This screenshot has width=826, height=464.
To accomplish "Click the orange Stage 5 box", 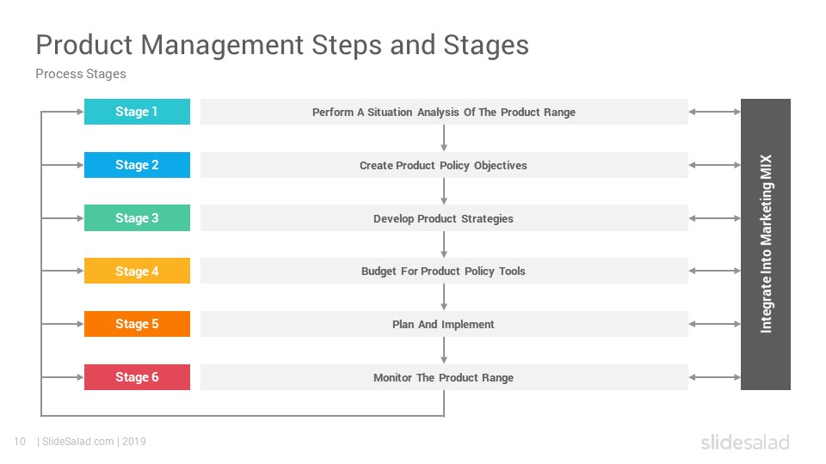I will coord(137,324).
